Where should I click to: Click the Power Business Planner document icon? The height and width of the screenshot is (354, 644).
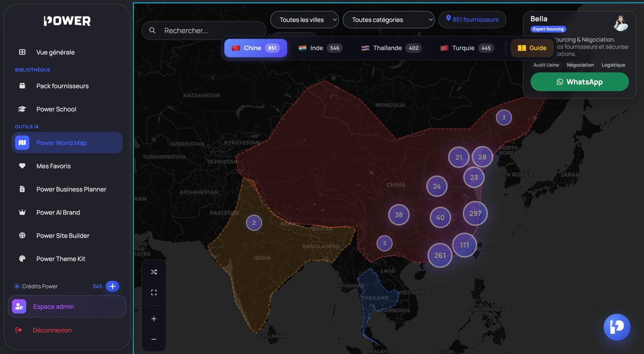click(22, 189)
